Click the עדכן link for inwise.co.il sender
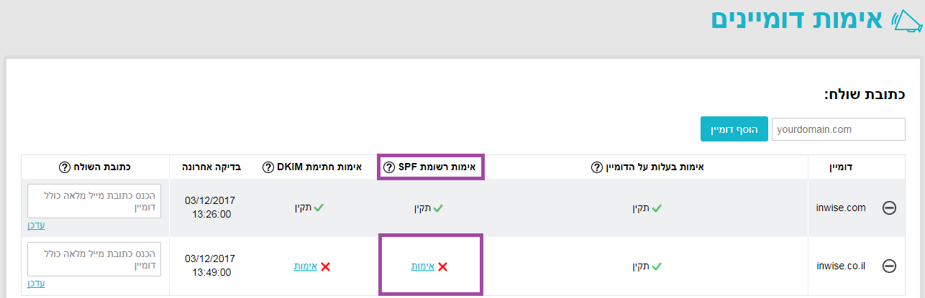The image size is (925, 298). 36,283
